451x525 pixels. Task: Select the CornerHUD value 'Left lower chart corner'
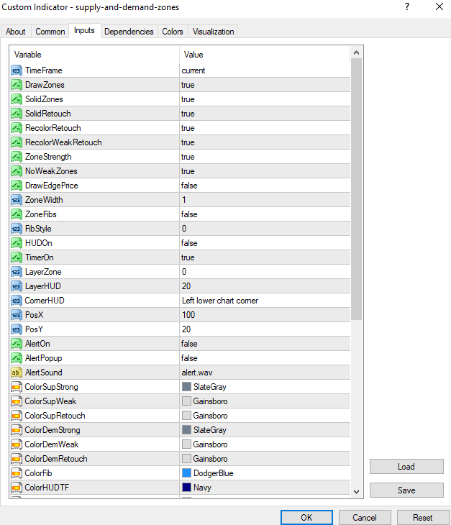pos(220,301)
